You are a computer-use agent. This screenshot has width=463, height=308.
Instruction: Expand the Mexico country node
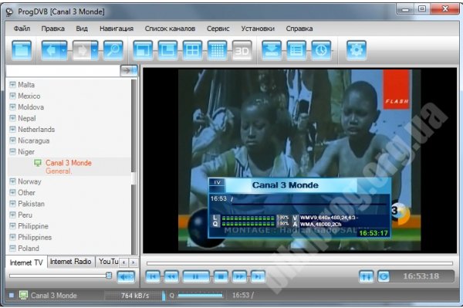[12, 96]
